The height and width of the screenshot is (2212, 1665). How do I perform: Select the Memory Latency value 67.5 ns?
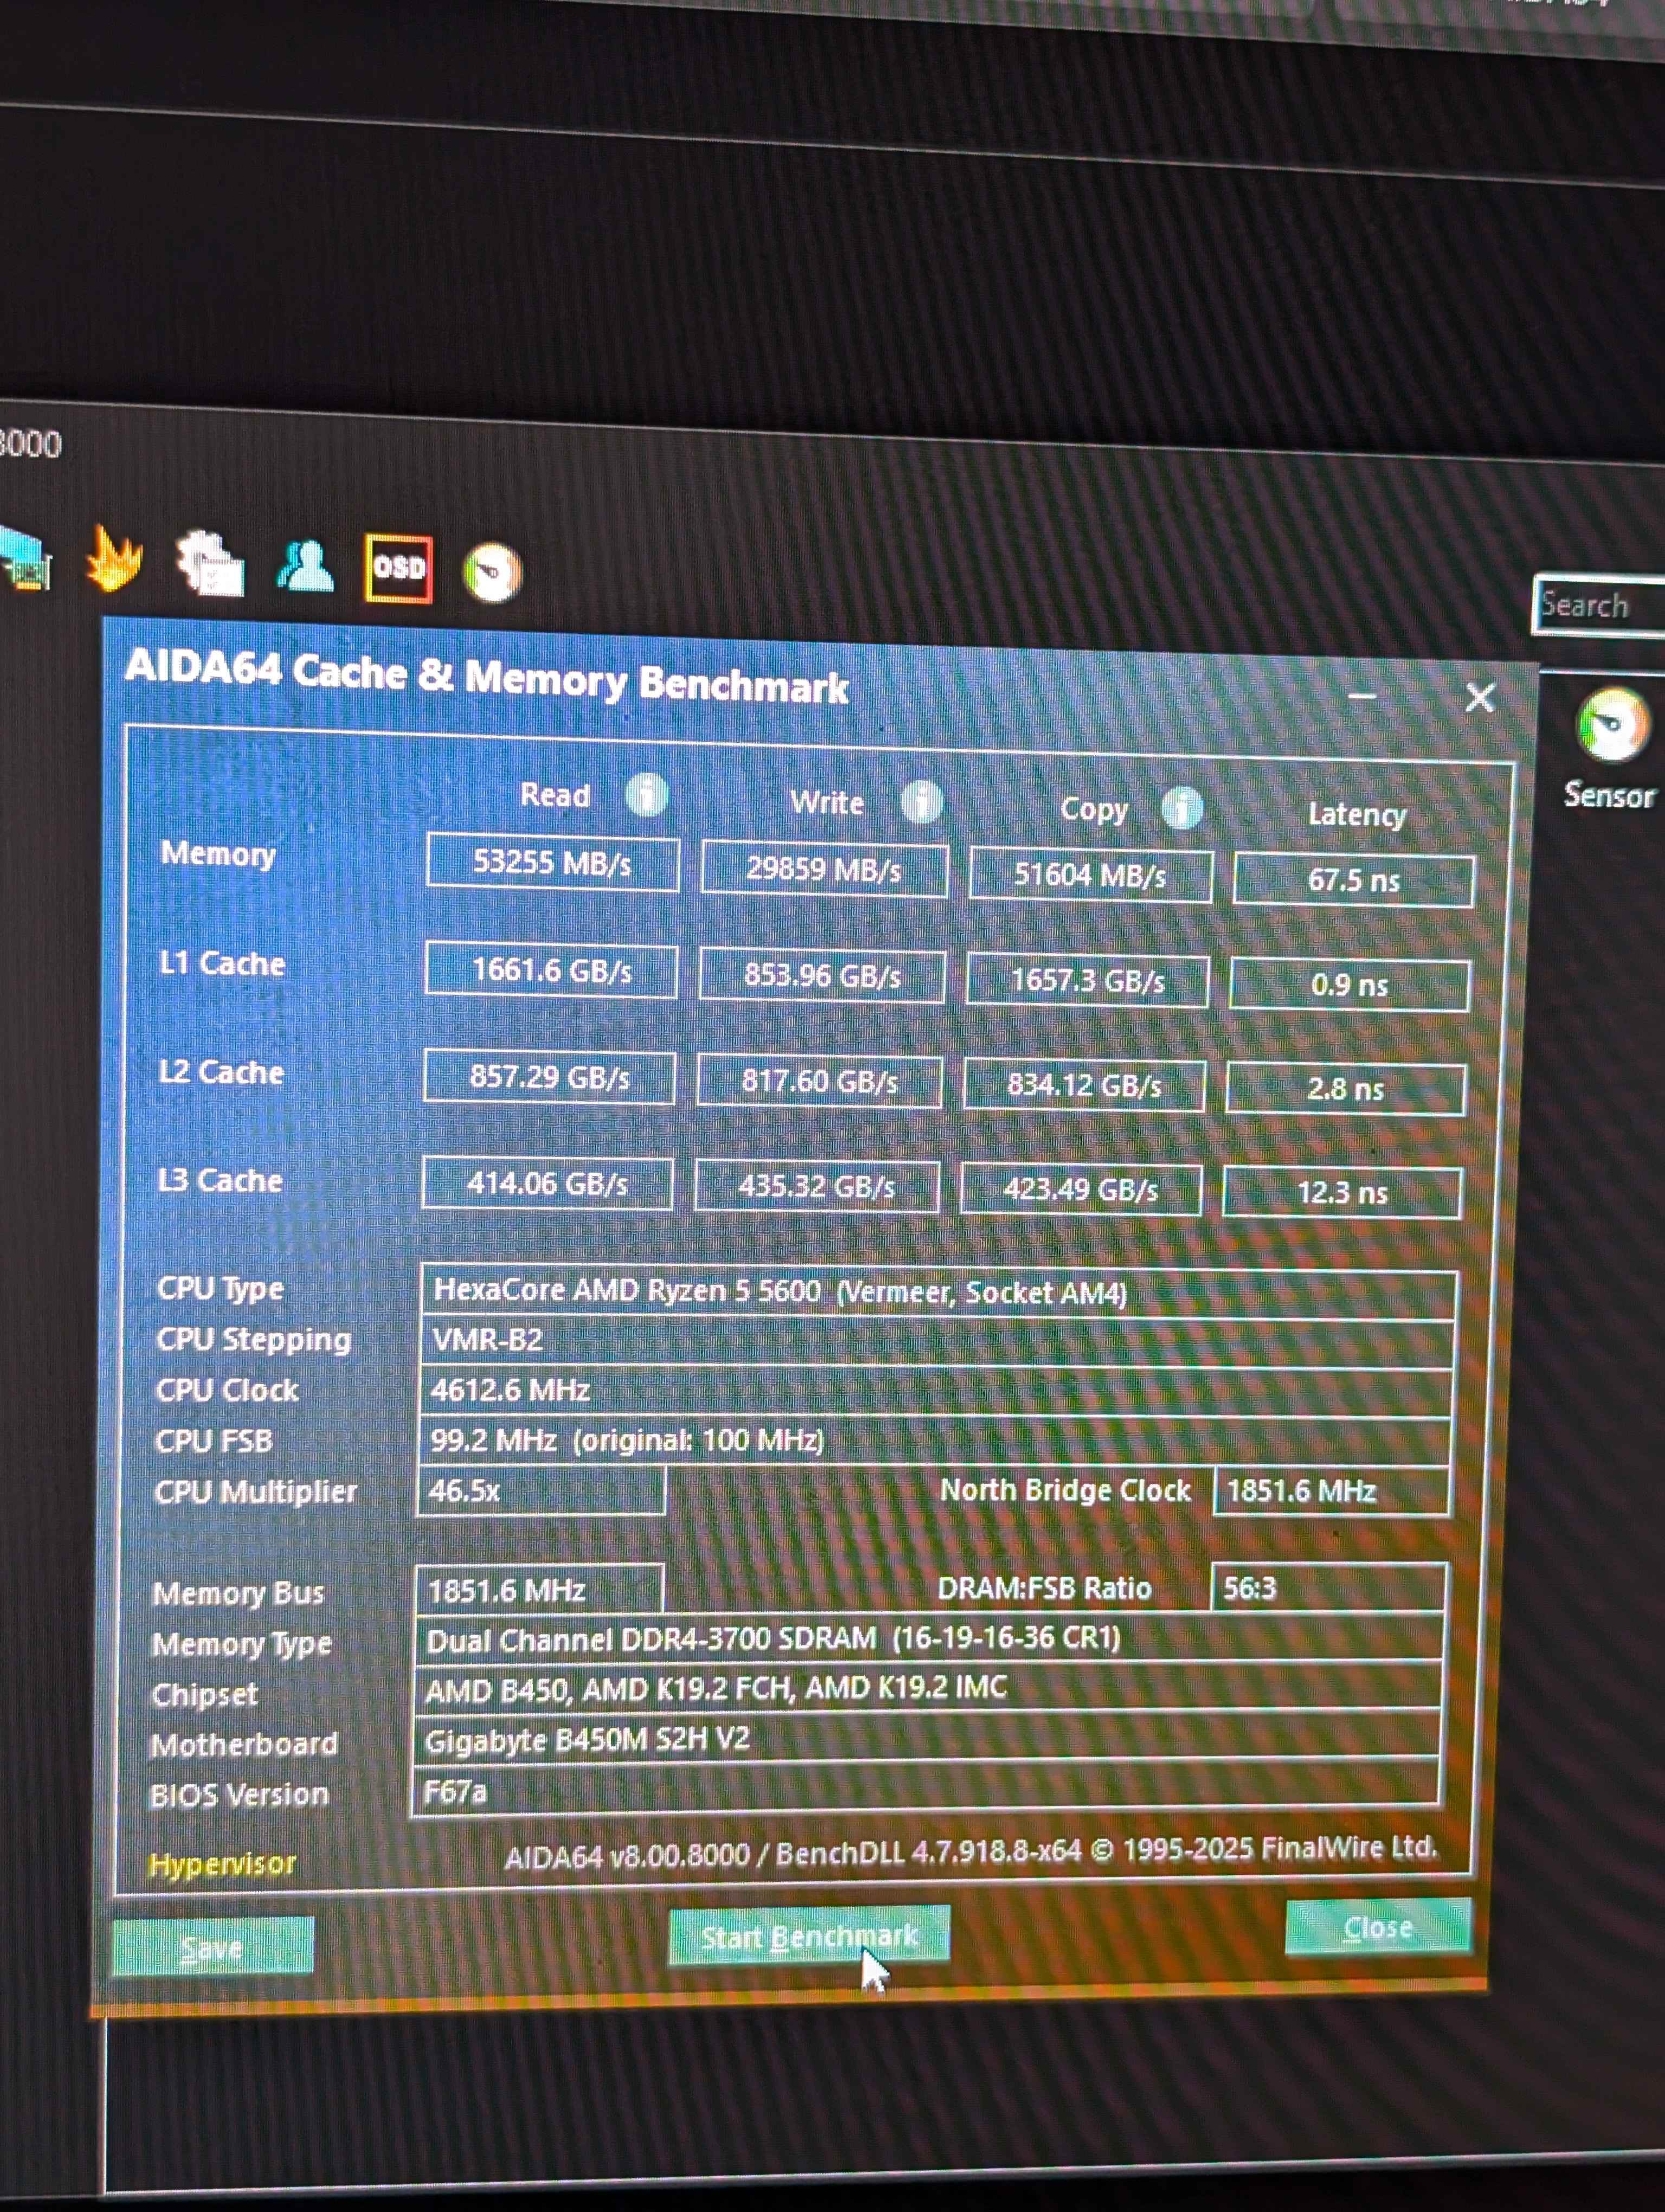(x=1354, y=881)
